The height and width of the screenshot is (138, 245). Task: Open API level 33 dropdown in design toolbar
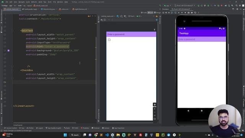pos(139,16)
